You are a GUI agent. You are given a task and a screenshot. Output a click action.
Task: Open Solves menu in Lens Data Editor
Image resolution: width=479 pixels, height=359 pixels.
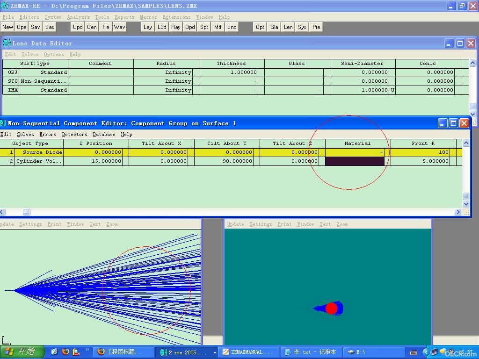pos(30,54)
